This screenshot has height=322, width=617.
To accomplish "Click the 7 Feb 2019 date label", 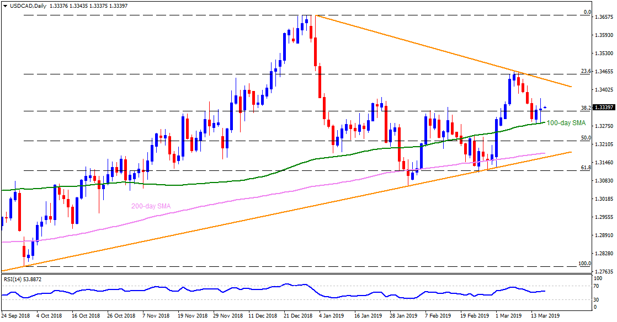I will (438, 316).
